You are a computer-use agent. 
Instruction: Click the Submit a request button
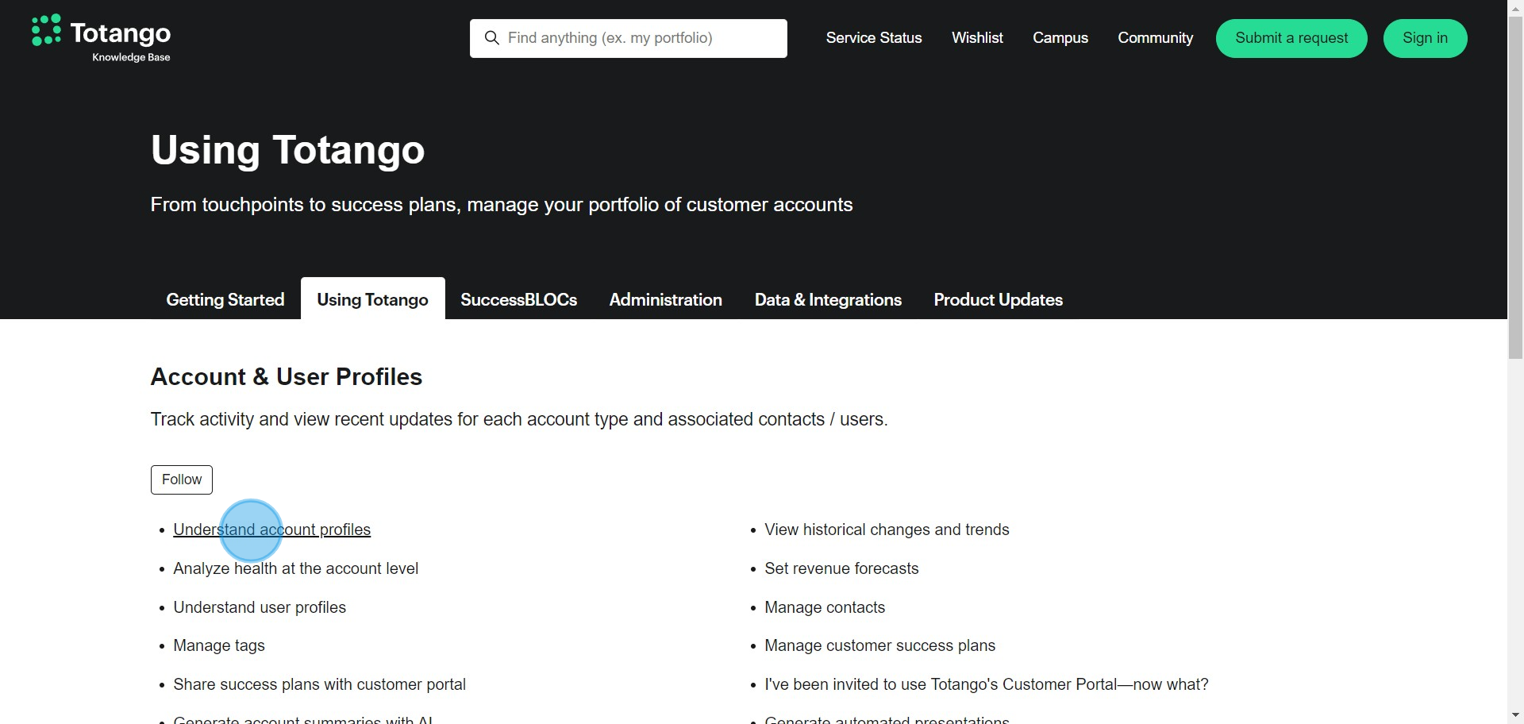coord(1291,38)
